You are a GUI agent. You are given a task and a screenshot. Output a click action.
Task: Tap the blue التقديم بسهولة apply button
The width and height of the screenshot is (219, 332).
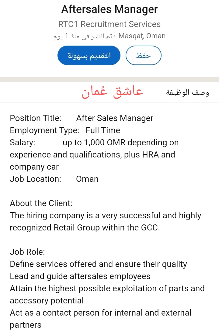pyautogui.click(x=89, y=55)
